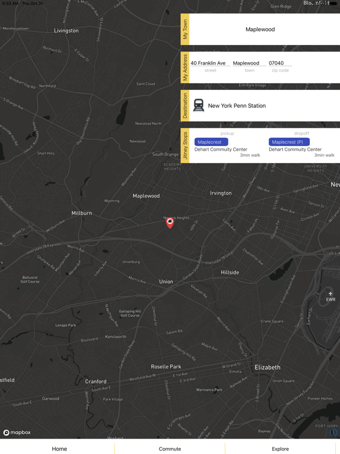The width and height of the screenshot is (340, 454).
Task: Tap the red home pin on map
Action: [x=170, y=223]
